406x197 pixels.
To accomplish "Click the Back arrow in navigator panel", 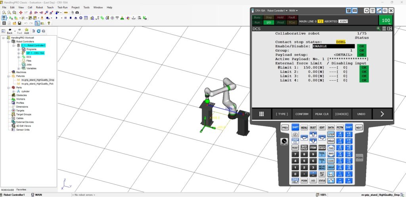I will [x=10, y=31].
